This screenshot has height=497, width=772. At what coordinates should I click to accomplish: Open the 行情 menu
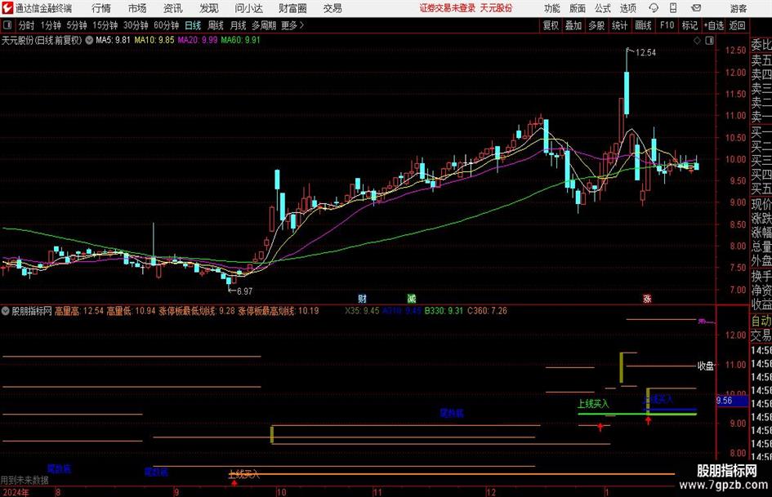click(101, 8)
